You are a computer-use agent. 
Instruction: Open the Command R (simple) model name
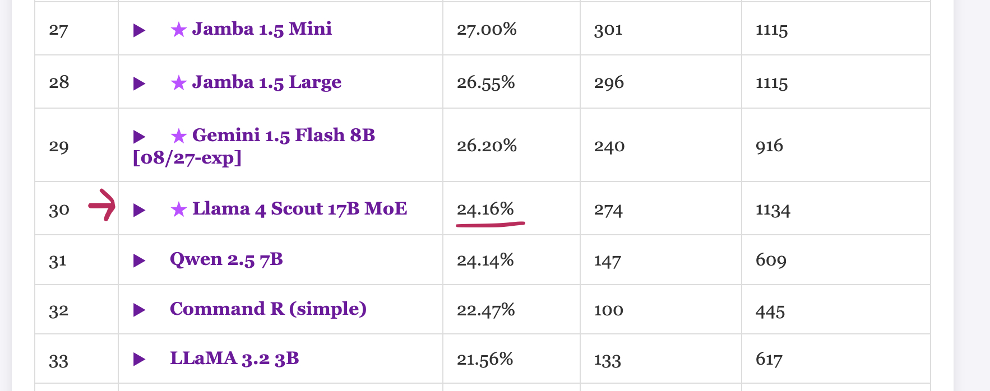point(268,309)
